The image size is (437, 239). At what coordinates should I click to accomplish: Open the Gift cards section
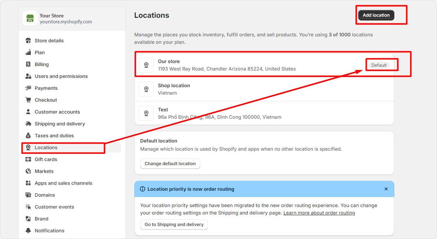46,159
